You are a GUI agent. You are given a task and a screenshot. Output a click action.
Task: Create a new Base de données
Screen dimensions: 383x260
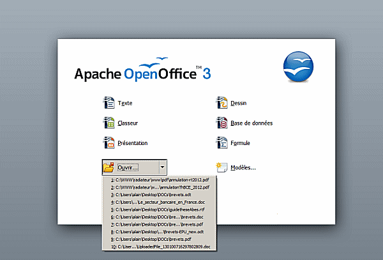244,123
